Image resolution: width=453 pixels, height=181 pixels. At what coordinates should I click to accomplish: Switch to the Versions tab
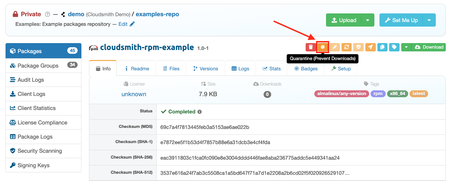(205, 68)
